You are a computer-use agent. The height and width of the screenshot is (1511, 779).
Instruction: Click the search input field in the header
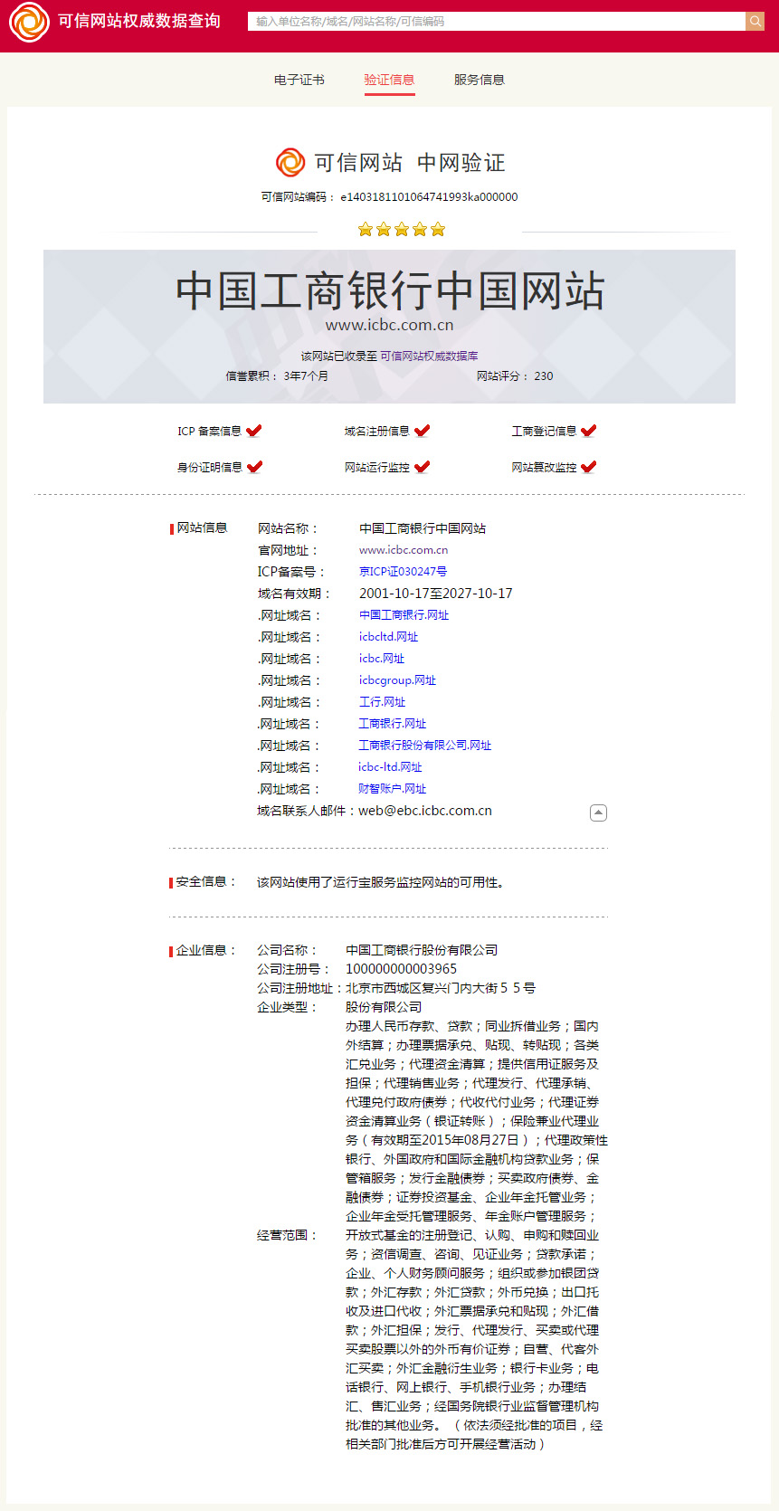[497, 21]
